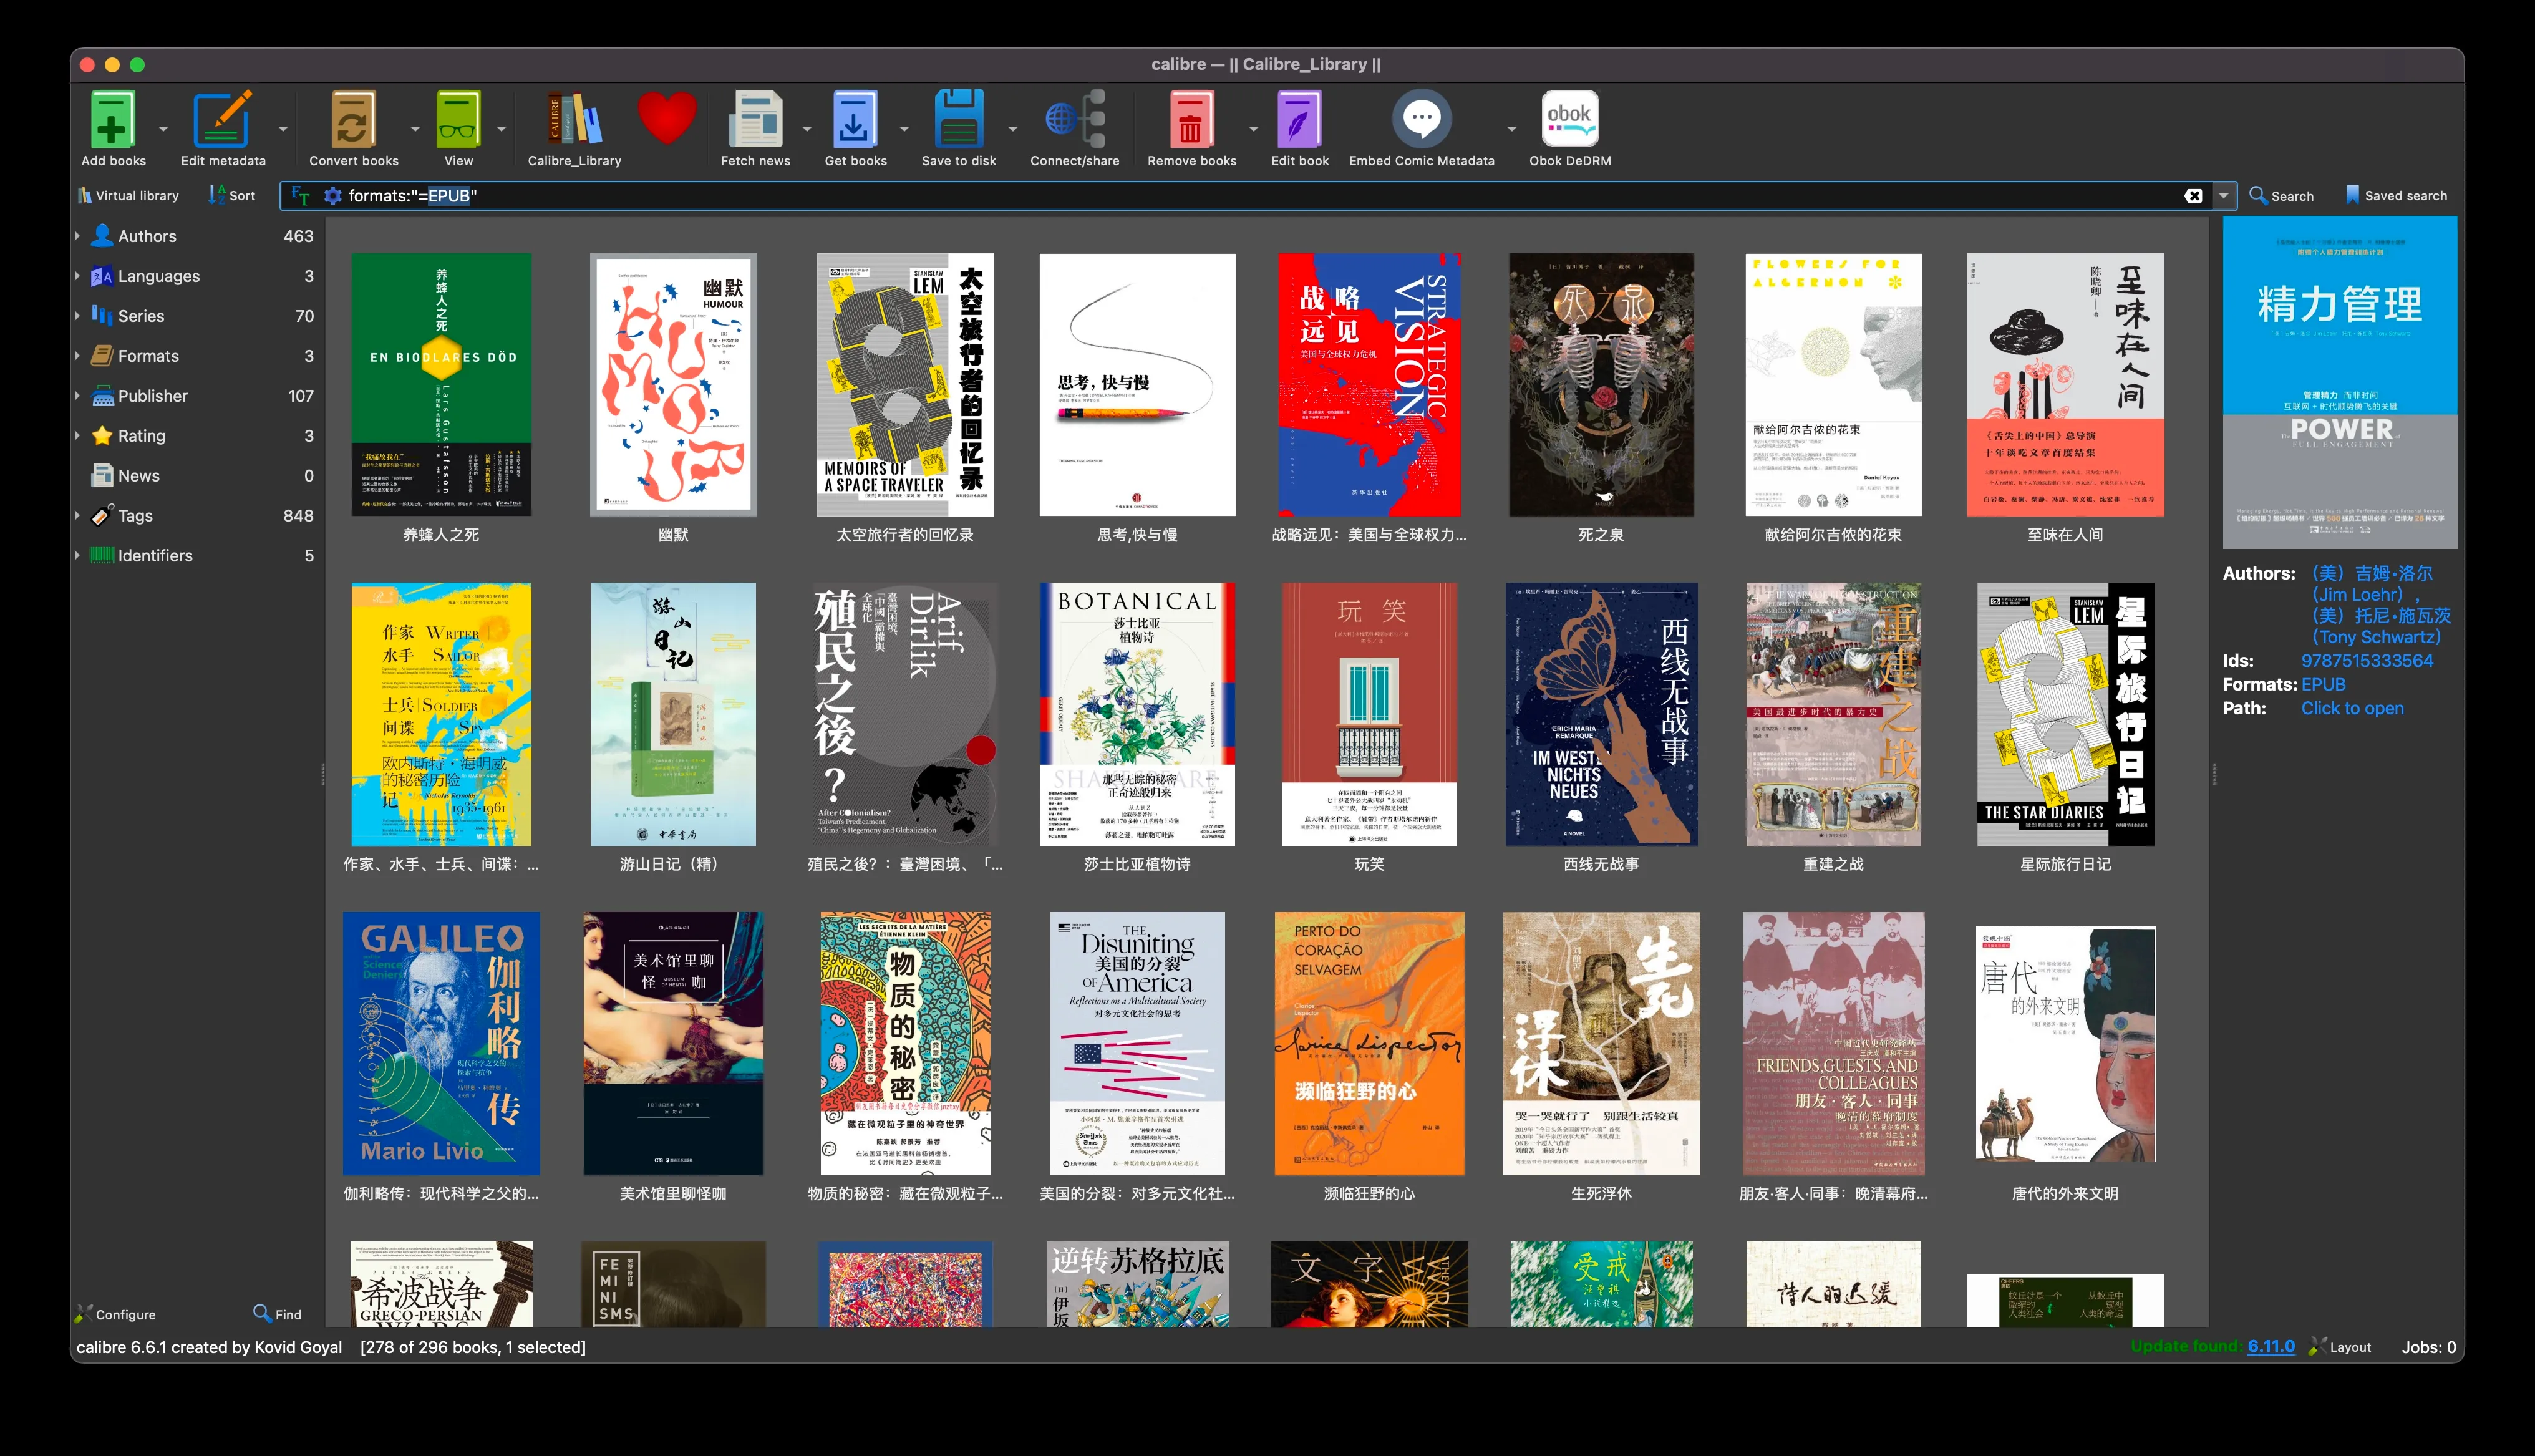The height and width of the screenshot is (1456, 2535).
Task: Select the 玩笑 book cover
Action: coord(1369,714)
